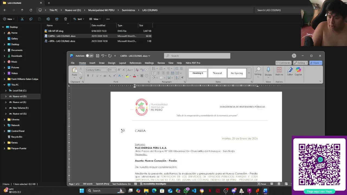Click New button in File Explorer

pyautogui.click(x=9, y=19)
